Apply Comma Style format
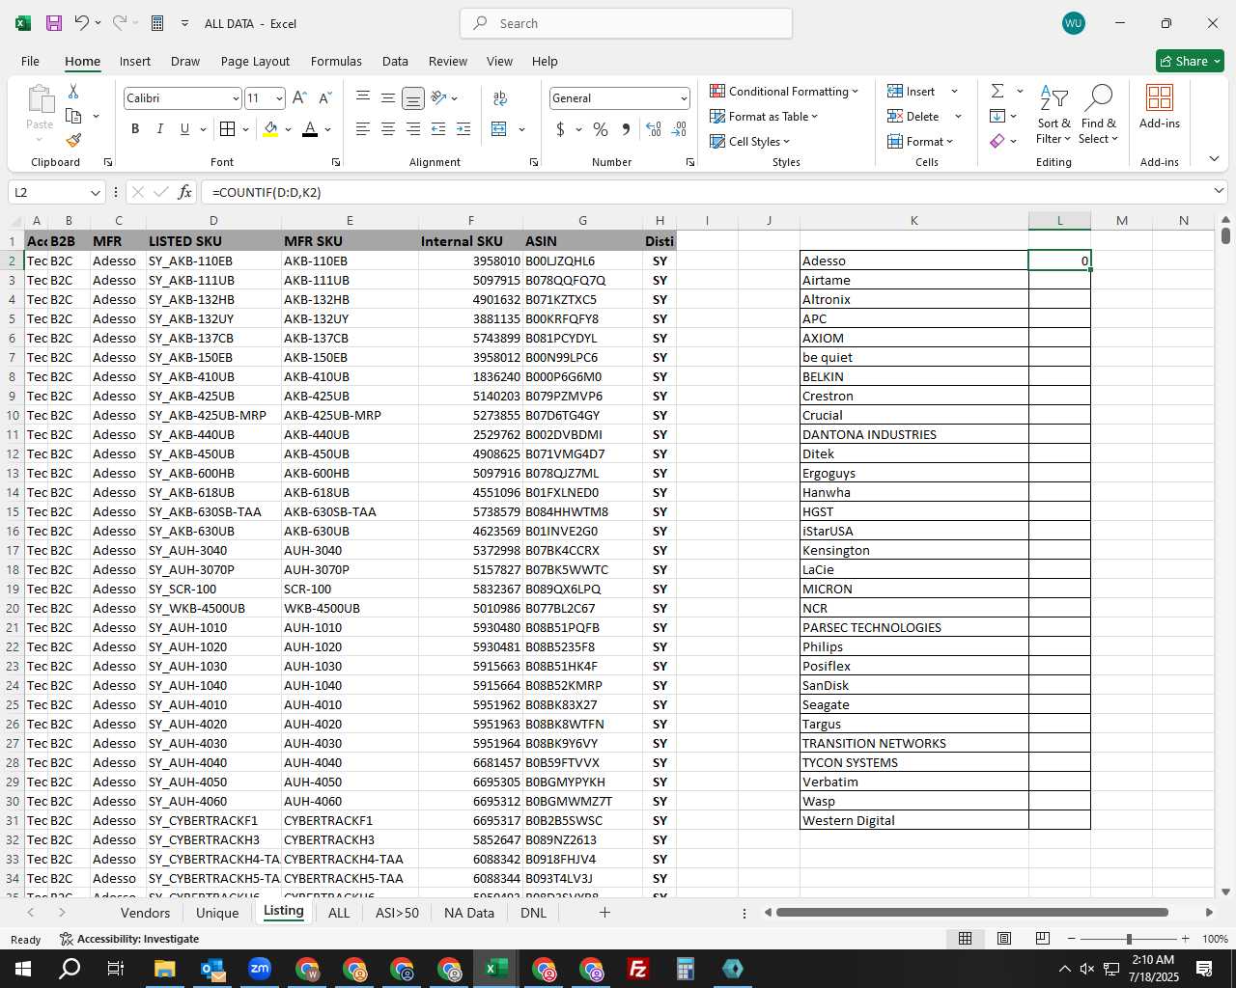The image size is (1236, 988). (x=626, y=129)
